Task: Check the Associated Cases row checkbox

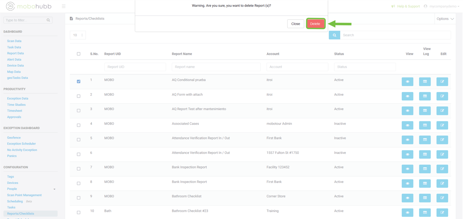Action: pos(79,125)
